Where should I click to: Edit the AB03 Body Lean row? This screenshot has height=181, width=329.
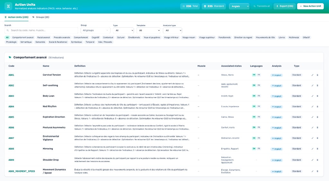[312, 96]
